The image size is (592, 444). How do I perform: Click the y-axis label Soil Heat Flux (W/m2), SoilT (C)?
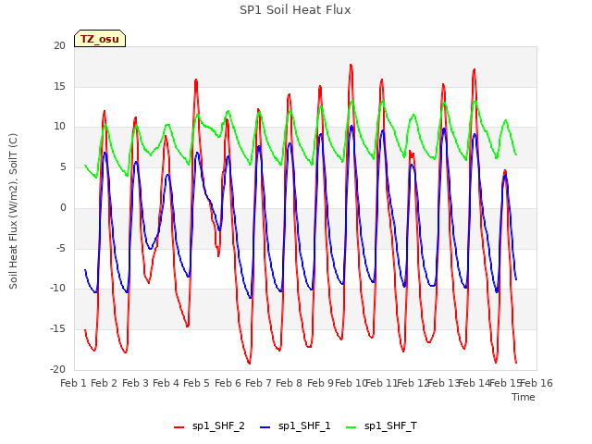pyautogui.click(x=13, y=211)
